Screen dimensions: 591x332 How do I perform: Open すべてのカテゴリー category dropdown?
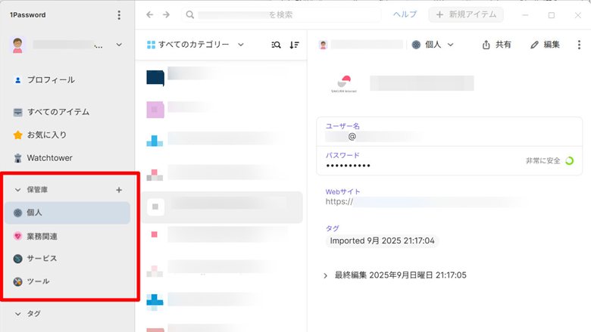(x=195, y=45)
